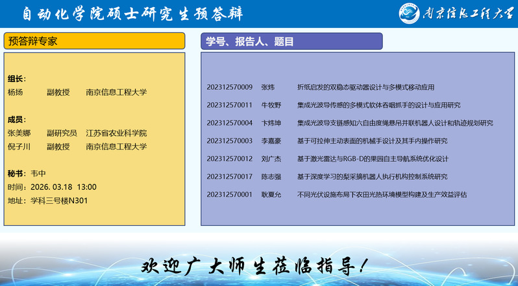
Task: Click 江苏省农业科学院 affiliation text
Action: (116, 133)
